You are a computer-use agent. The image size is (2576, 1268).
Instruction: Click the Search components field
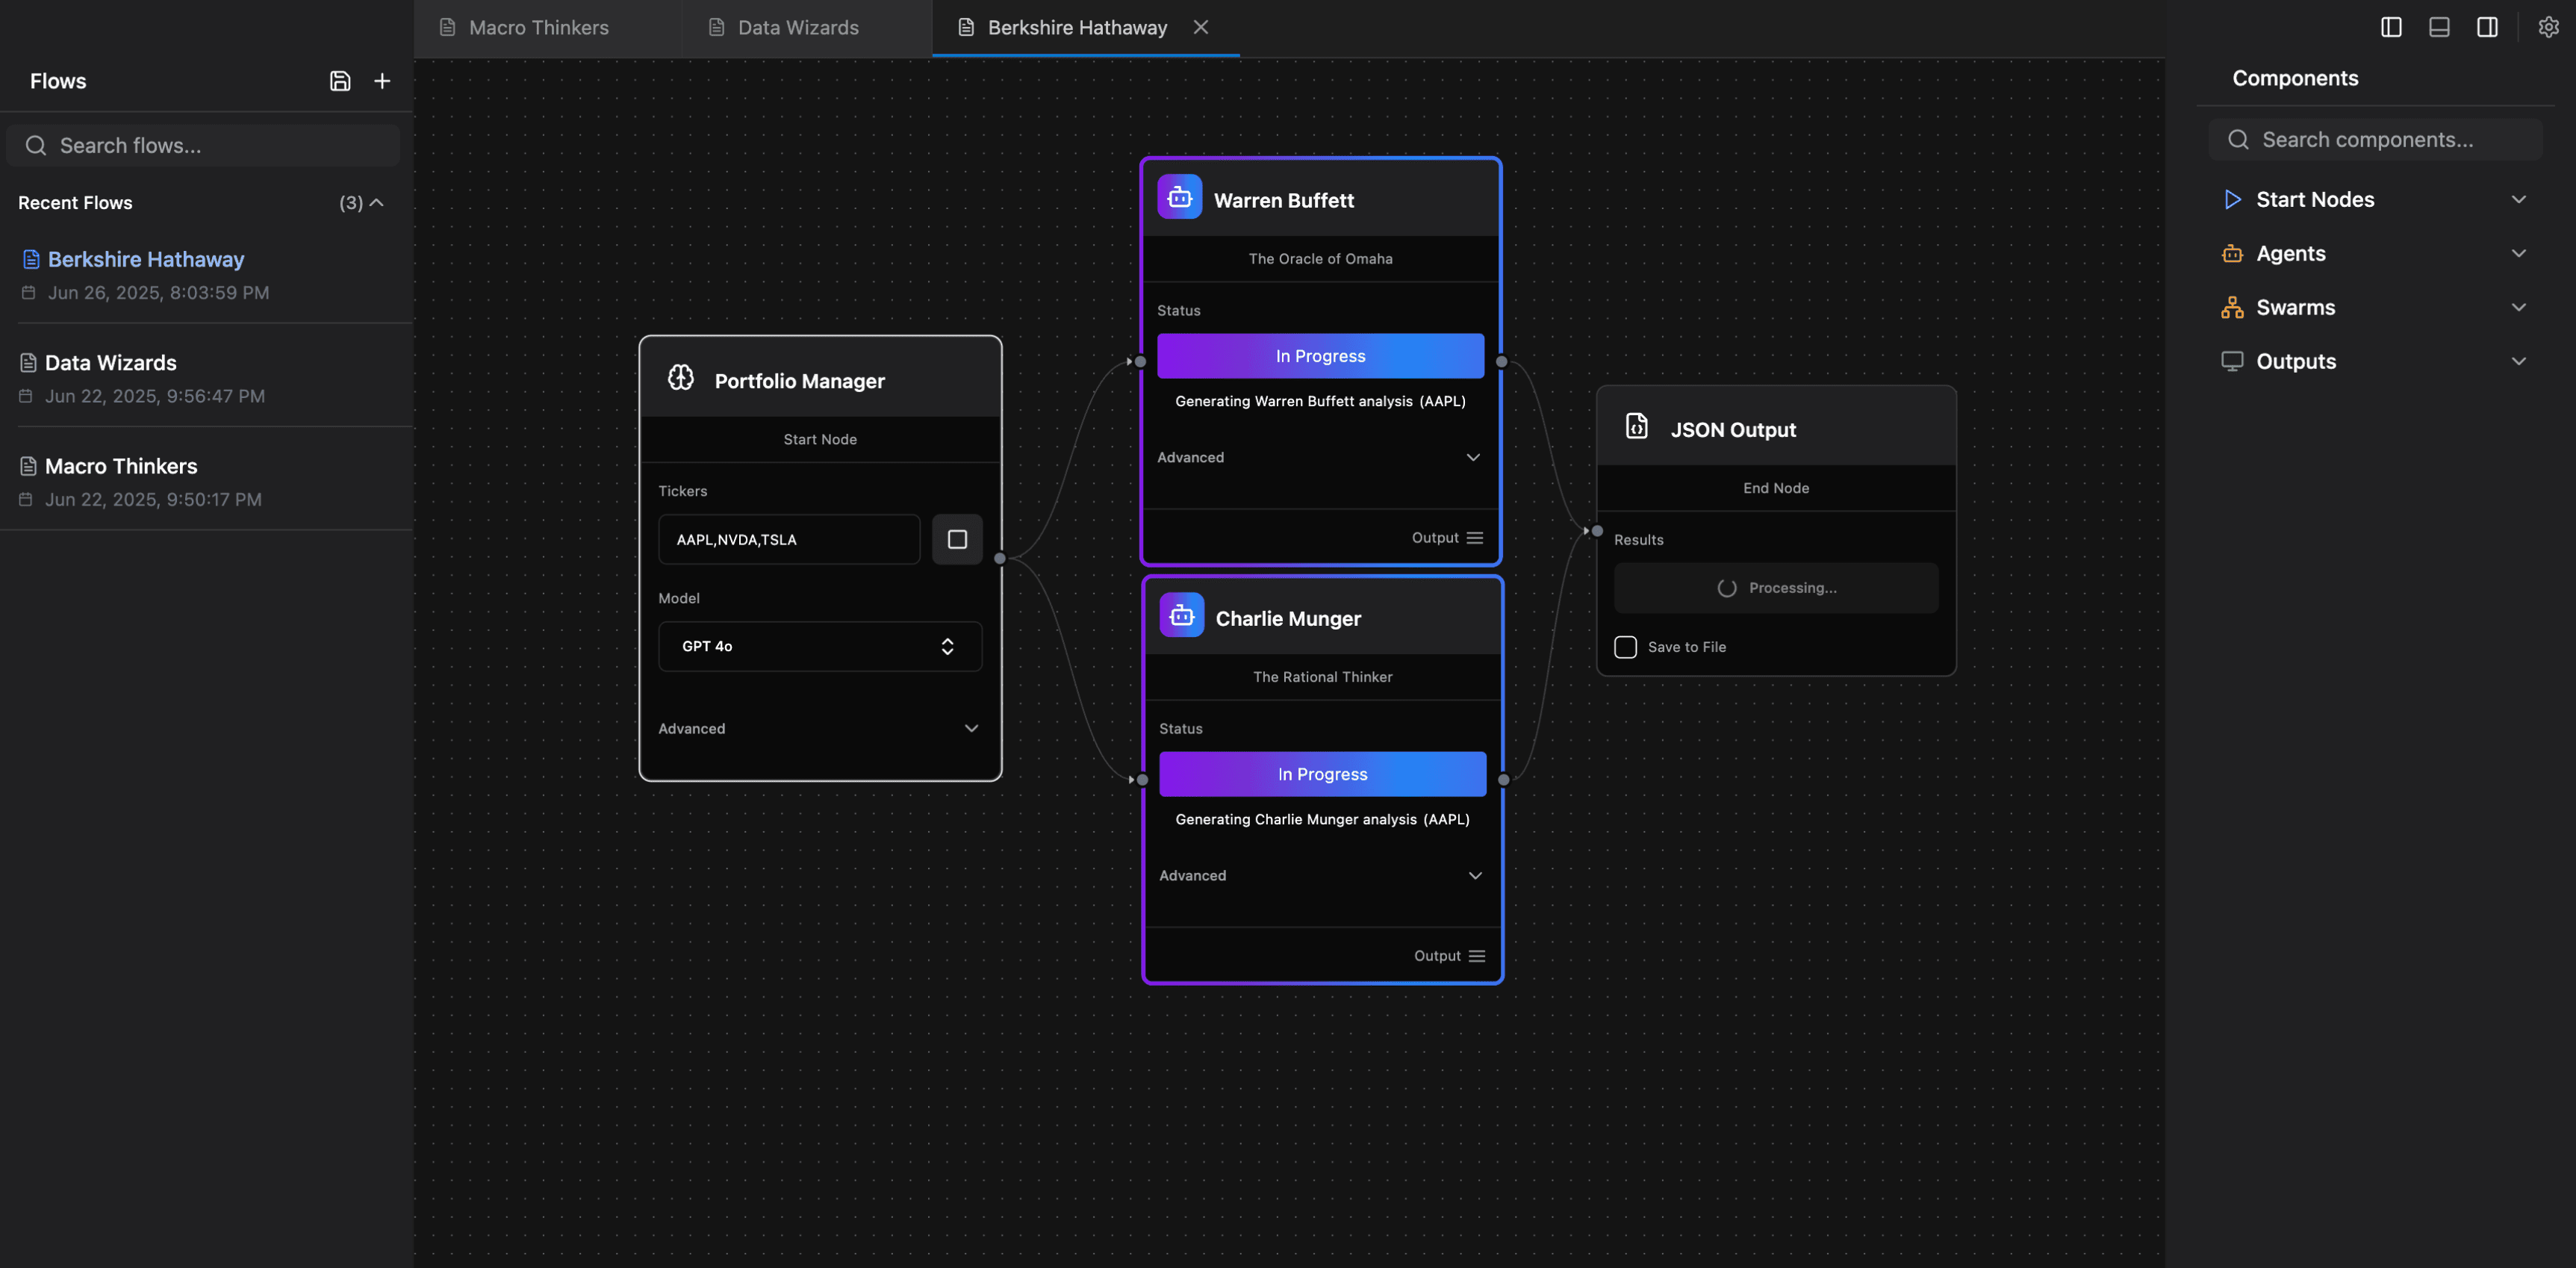tap(2377, 139)
